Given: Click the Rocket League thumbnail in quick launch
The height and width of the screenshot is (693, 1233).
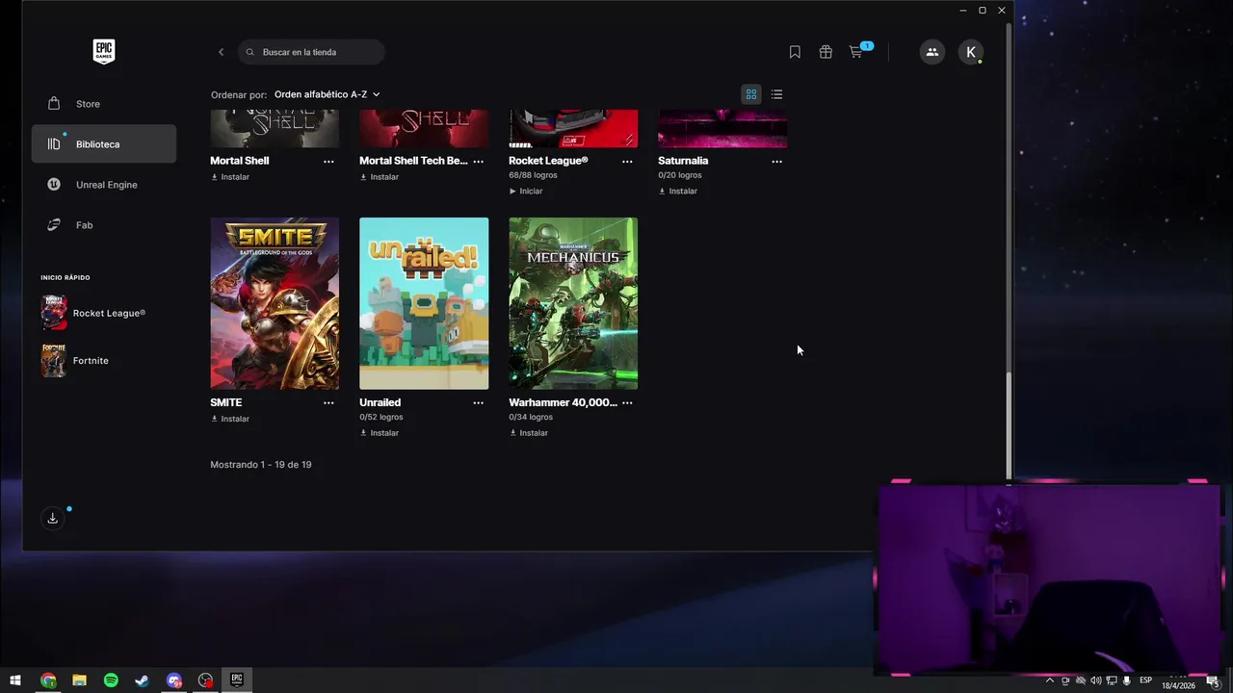Looking at the screenshot, I should coord(54,313).
